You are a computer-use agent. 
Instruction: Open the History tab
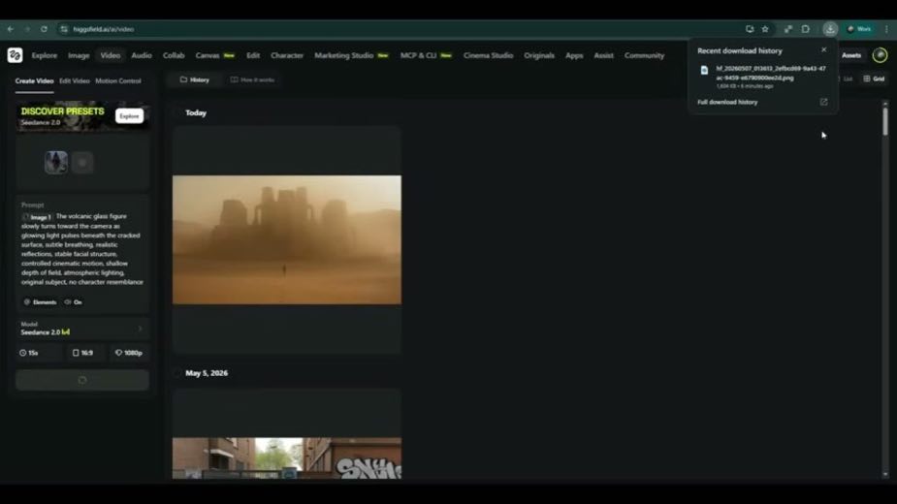(195, 79)
